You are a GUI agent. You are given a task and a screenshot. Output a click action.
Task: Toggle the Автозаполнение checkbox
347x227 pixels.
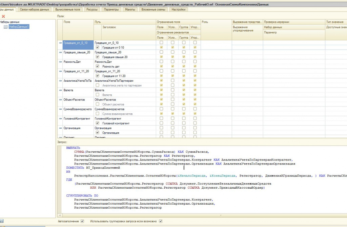(x=82, y=221)
